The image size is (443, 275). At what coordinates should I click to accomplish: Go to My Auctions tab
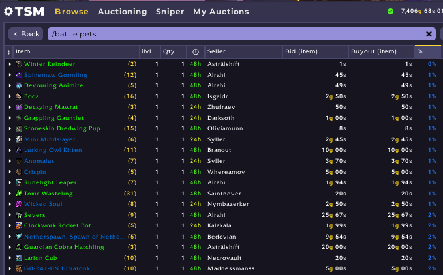point(221,12)
